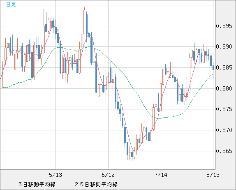Click the green 25-day average legend line
The height and width of the screenshot is (190, 236).
pos(67,184)
